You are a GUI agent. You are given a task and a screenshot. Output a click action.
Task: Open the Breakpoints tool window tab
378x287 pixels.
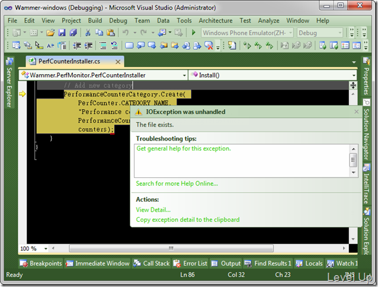tap(41, 263)
